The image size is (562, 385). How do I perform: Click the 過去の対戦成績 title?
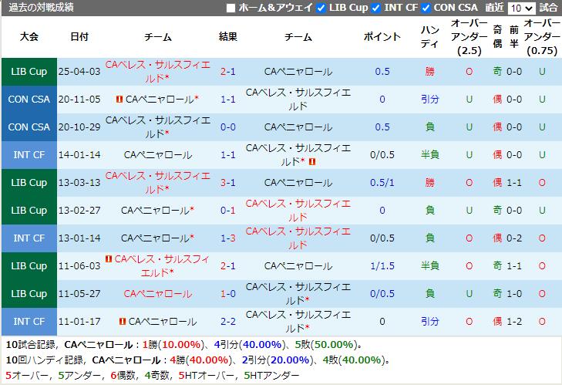[x=41, y=8]
